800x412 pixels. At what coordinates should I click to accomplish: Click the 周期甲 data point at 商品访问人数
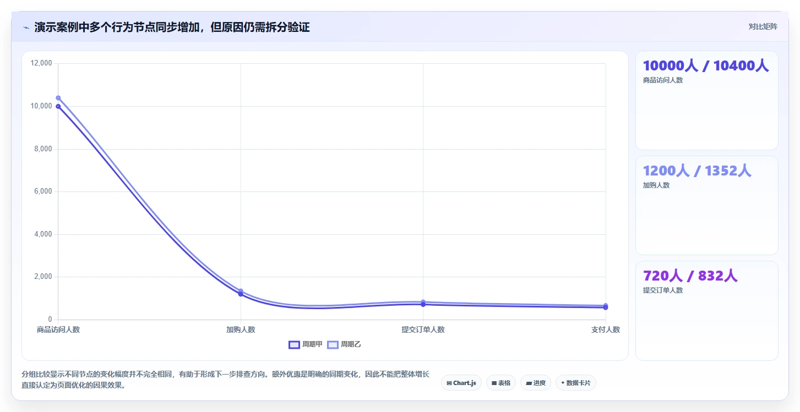(58, 107)
